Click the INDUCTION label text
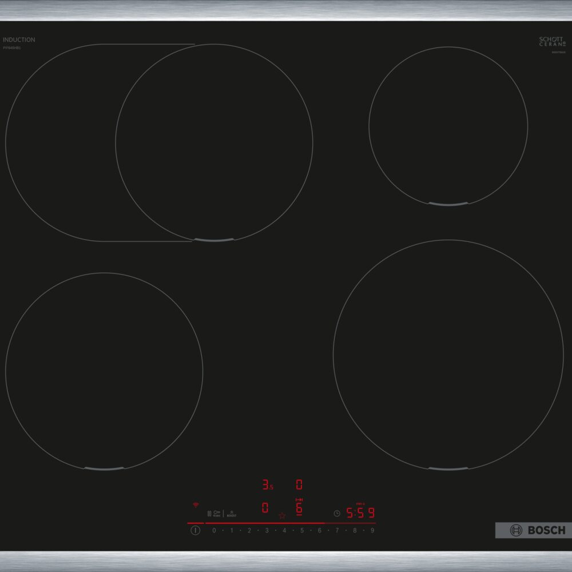572x572 pixels. [19, 40]
